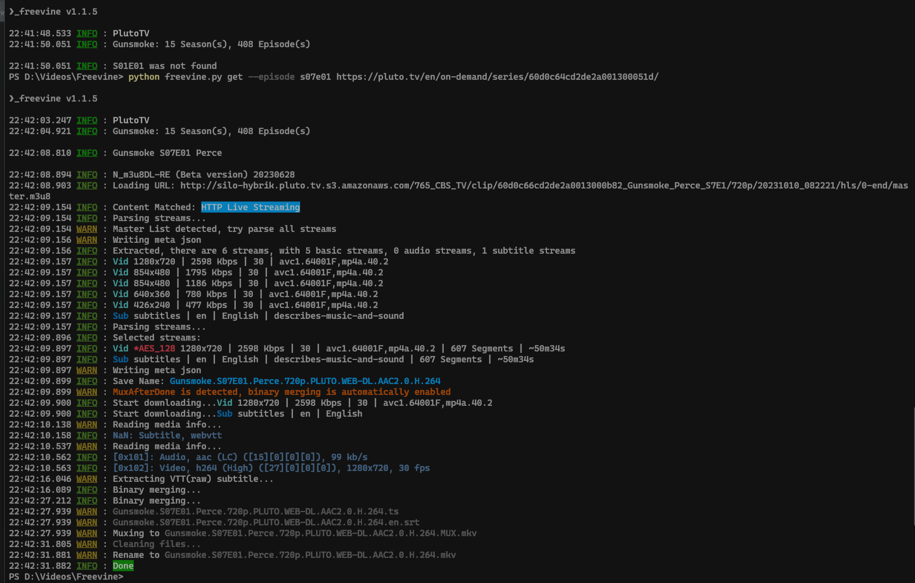Screen dimensions: 915x583
Task: Click the Vid 426x240 stream line
Action: 245,305
